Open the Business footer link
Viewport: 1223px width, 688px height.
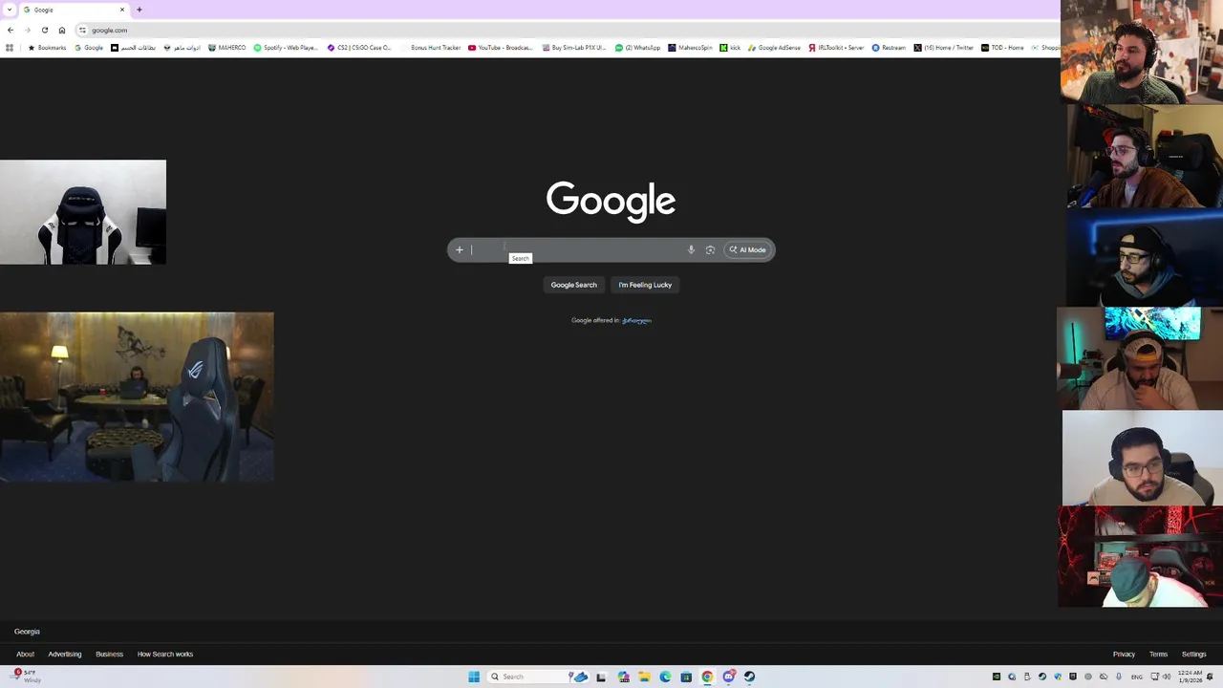tap(109, 655)
